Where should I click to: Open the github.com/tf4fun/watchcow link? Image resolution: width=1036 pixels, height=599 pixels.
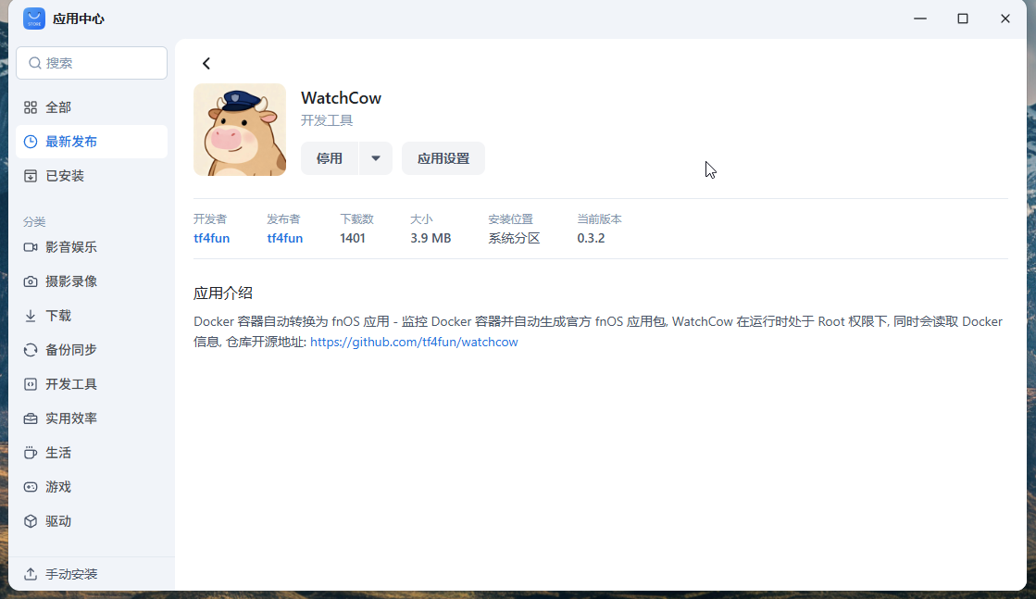[x=414, y=343]
